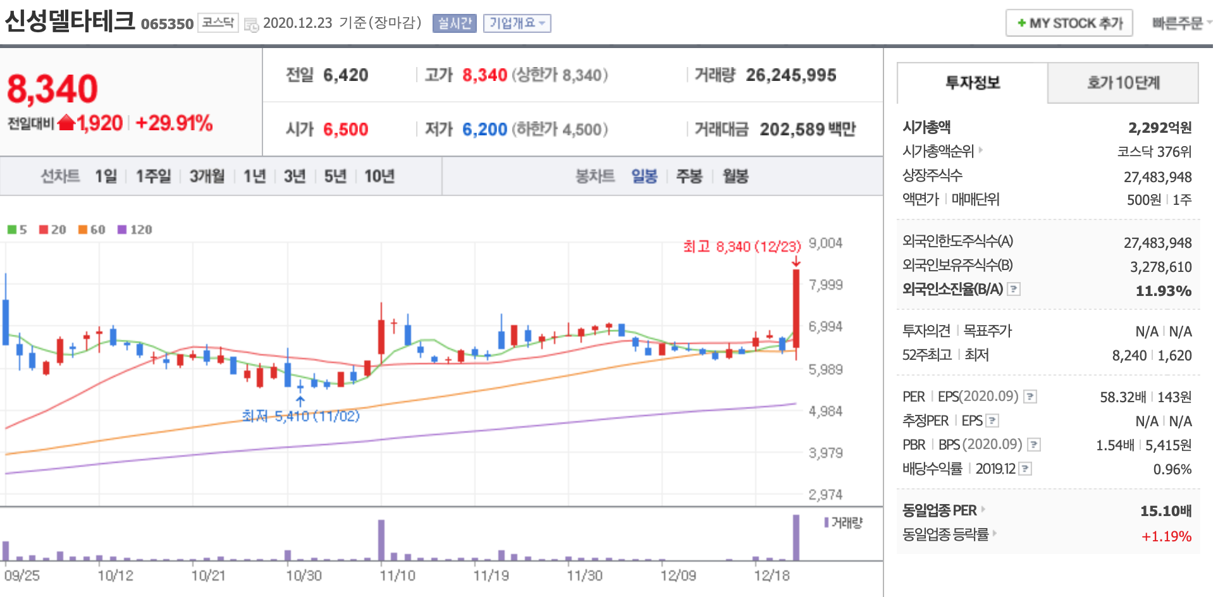The width and height of the screenshot is (1218, 597).
Task: Click the 봉차트 label
Action: click(595, 176)
